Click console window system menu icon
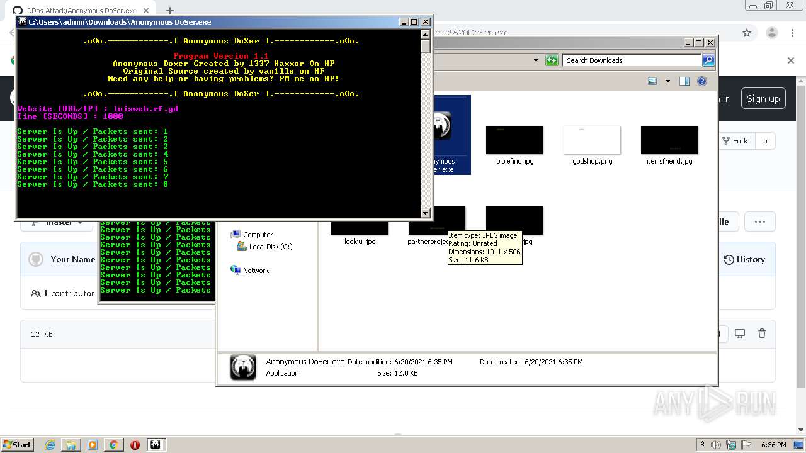This screenshot has height=453, width=806. click(x=23, y=21)
